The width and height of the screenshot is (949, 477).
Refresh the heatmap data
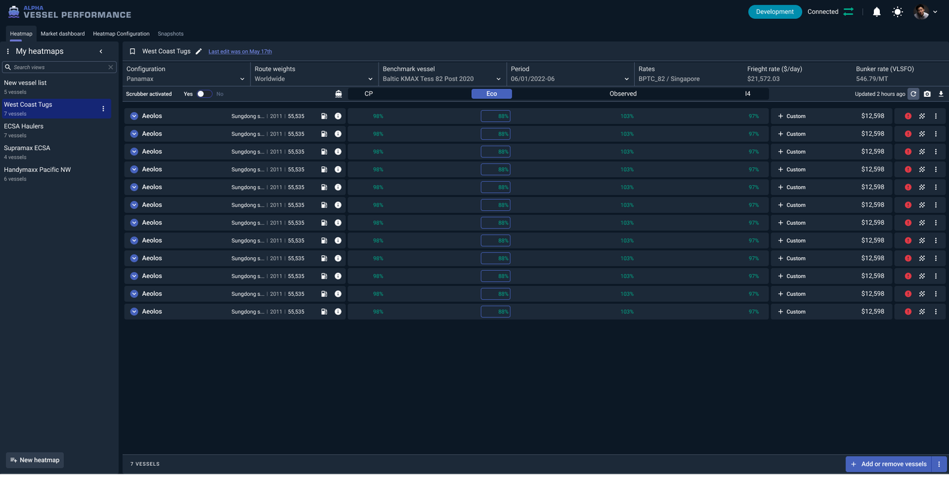(x=913, y=94)
